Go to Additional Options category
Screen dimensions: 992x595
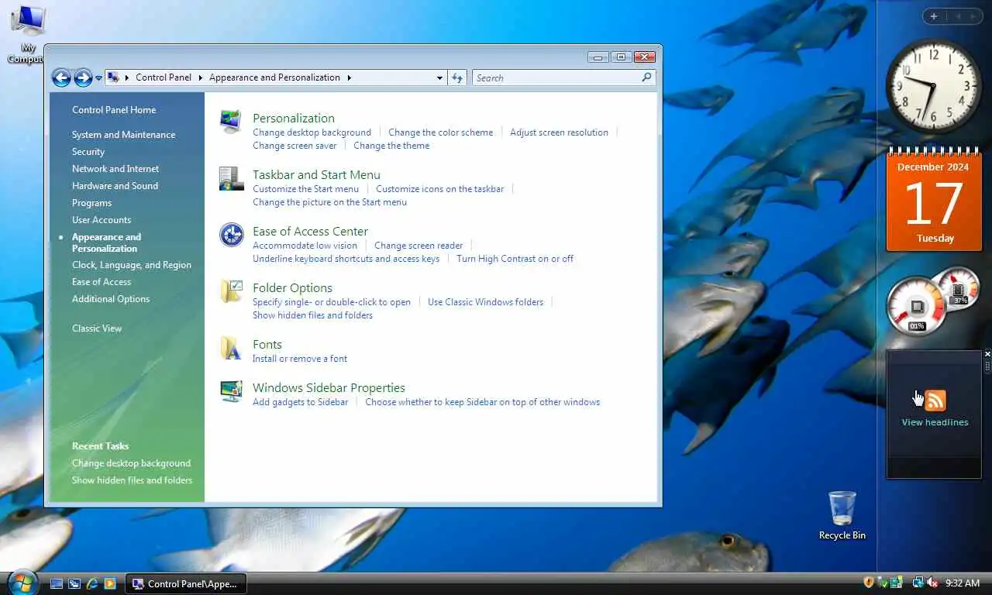[x=111, y=299]
